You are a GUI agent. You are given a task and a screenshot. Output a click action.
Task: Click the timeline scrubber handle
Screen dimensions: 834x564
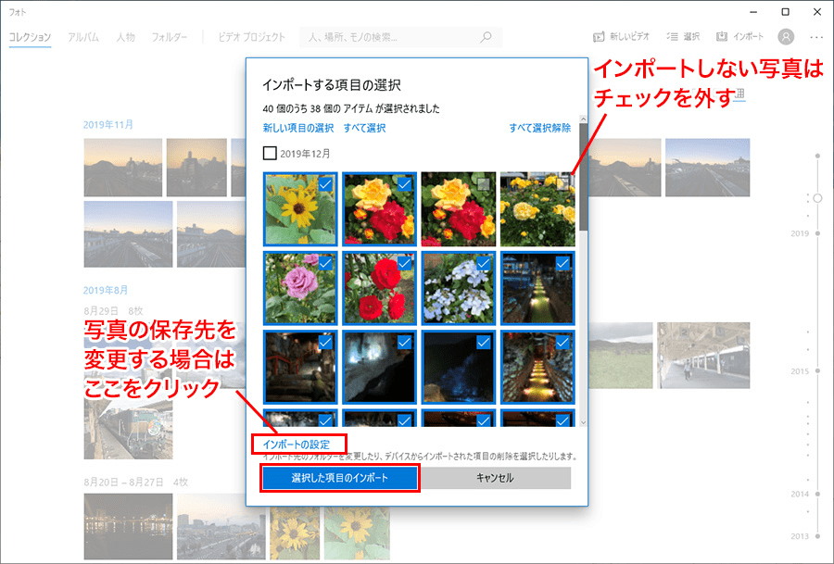[x=817, y=198]
